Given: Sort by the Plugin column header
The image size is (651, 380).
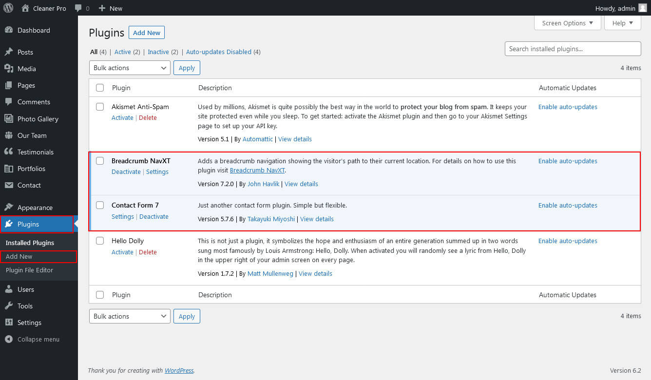Looking at the screenshot, I should (121, 88).
